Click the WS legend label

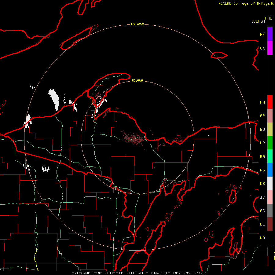262,170
